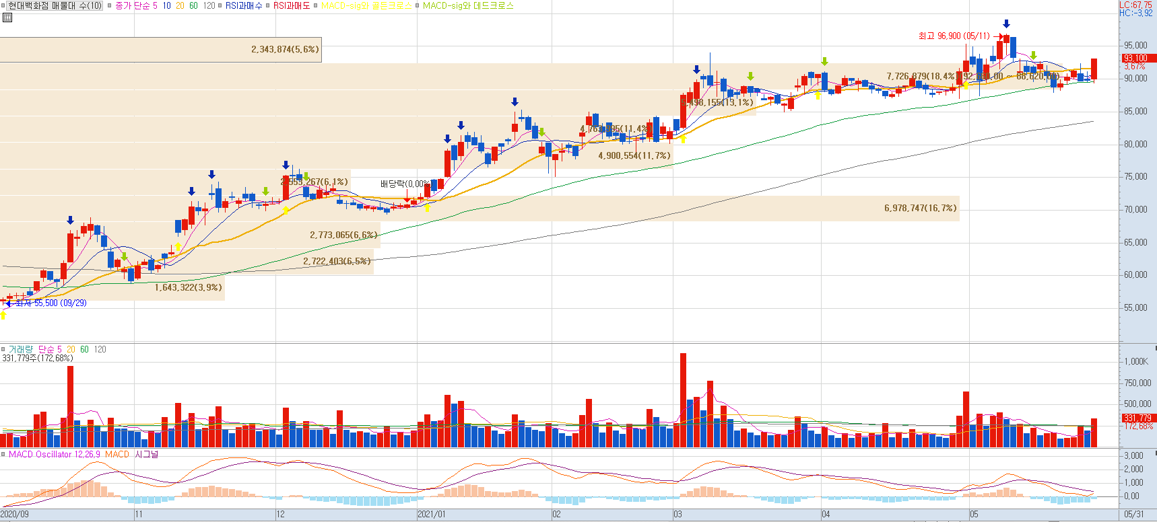Select the RSI과매도 indicator label
Image resolution: width=1157 pixels, height=522 pixels.
point(292,5)
